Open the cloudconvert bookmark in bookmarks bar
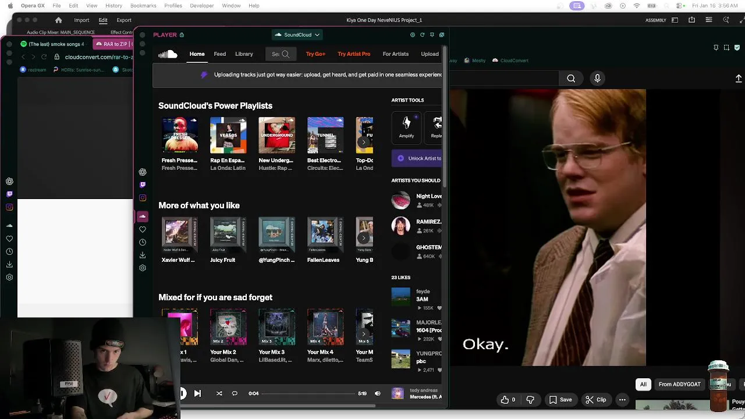This screenshot has width=745, height=419. (x=510, y=61)
